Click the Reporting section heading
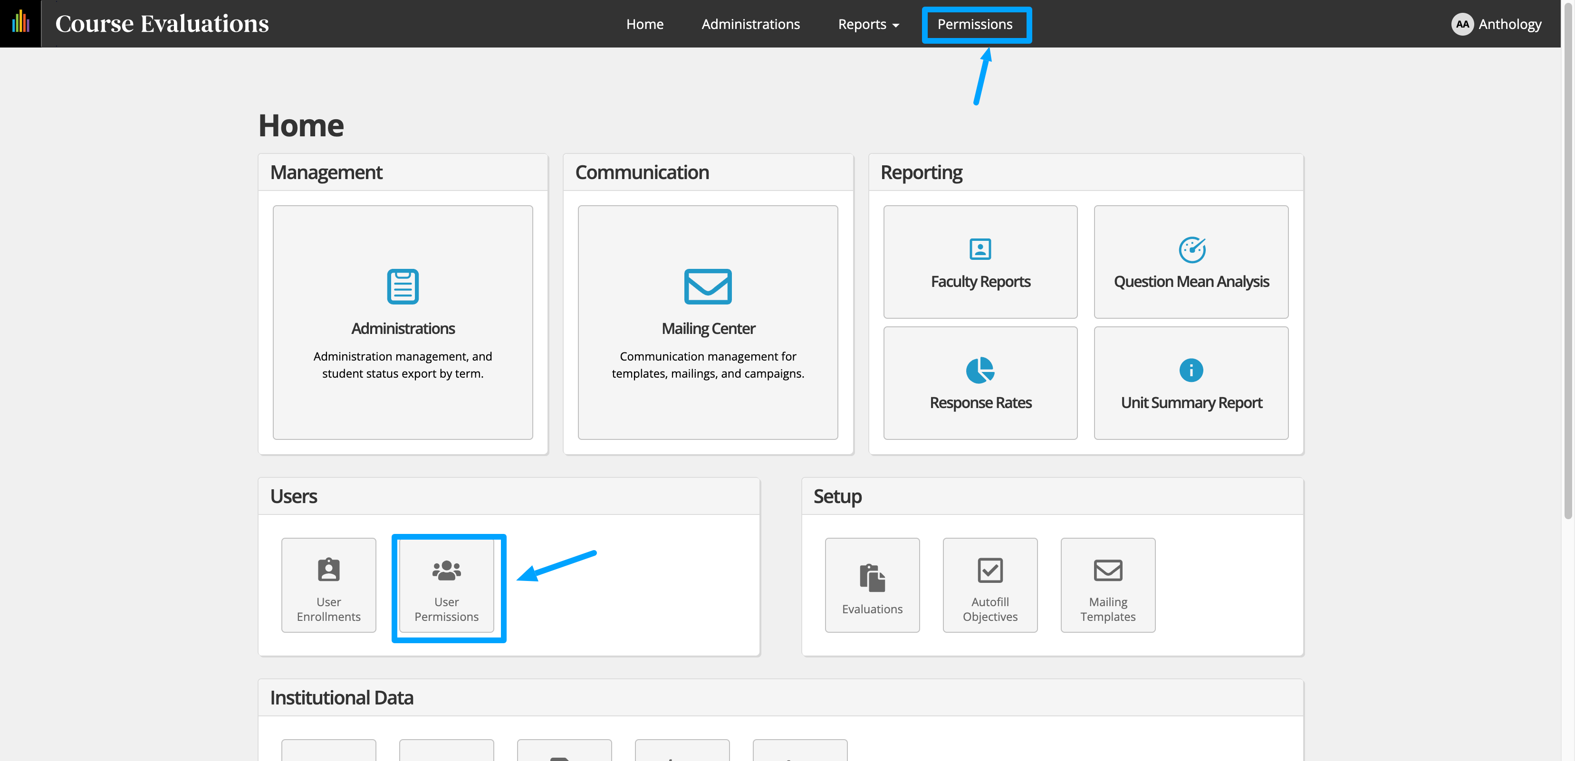 [921, 172]
